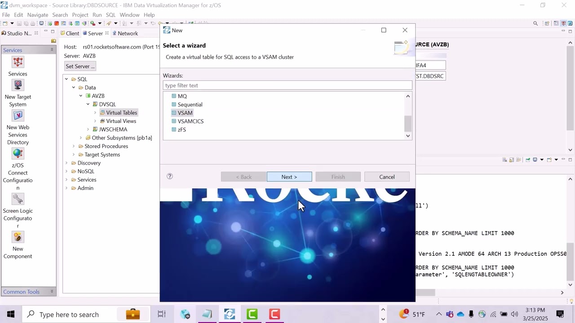Click the search magnifier in main toolbar
Viewport: 575px width, 323px height.
pyautogui.click(x=535, y=23)
